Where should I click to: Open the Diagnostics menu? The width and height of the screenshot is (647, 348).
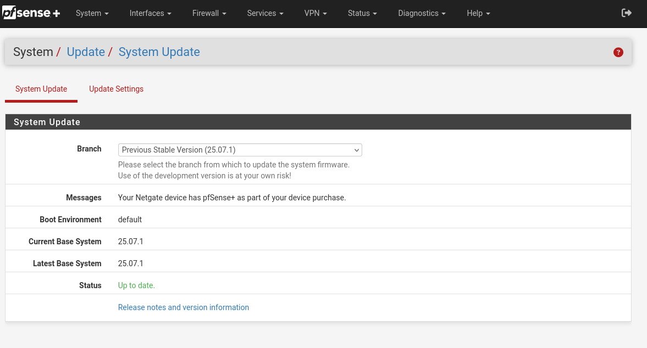click(422, 13)
